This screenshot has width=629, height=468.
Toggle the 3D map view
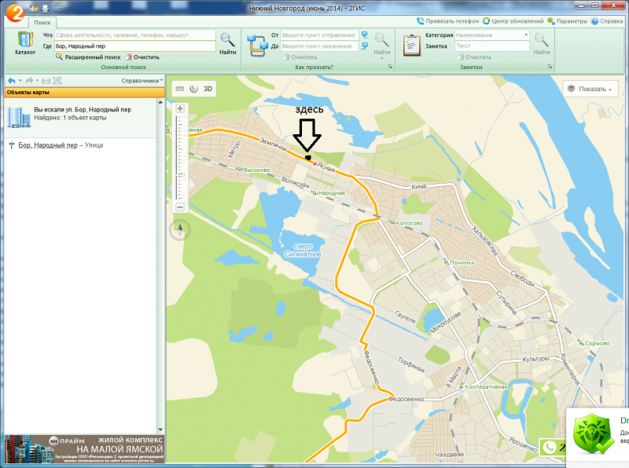point(208,89)
